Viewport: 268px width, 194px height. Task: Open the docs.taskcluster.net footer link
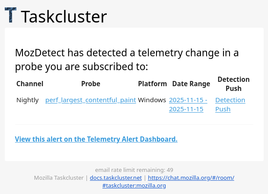[115, 178]
